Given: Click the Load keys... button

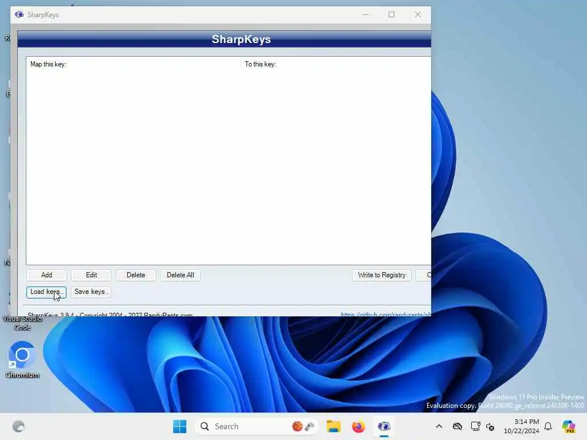Looking at the screenshot, I should (46, 292).
